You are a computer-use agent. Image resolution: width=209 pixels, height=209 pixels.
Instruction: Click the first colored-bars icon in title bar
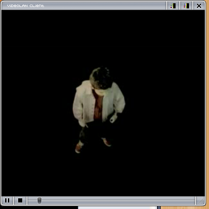point(173,6)
